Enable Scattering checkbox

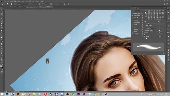[x=133, y=17]
